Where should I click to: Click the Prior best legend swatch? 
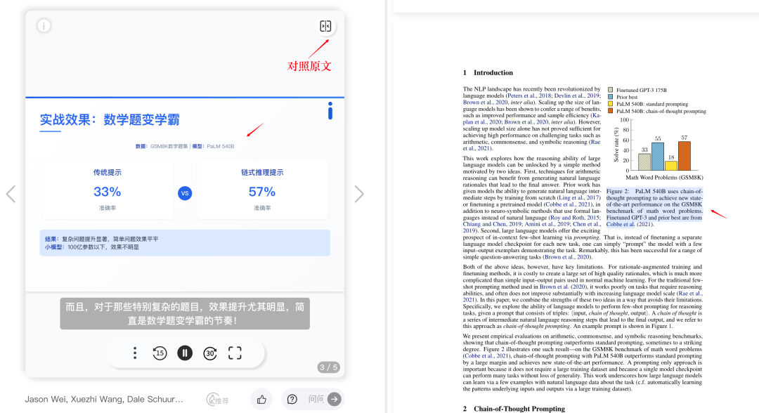pyautogui.click(x=611, y=97)
